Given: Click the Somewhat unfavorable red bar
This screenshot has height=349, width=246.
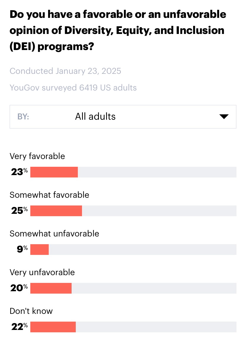Looking at the screenshot, I should [40, 250].
